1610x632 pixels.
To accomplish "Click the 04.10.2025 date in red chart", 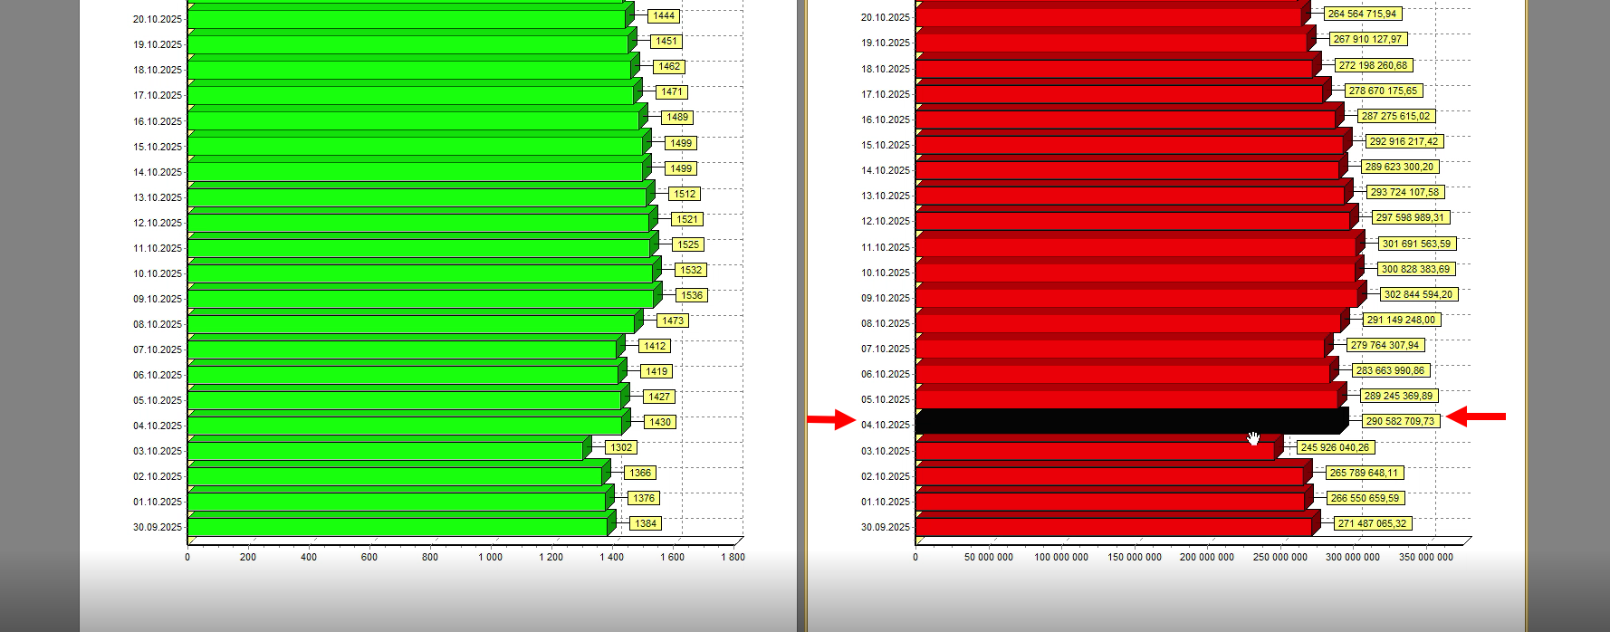I will click(886, 425).
